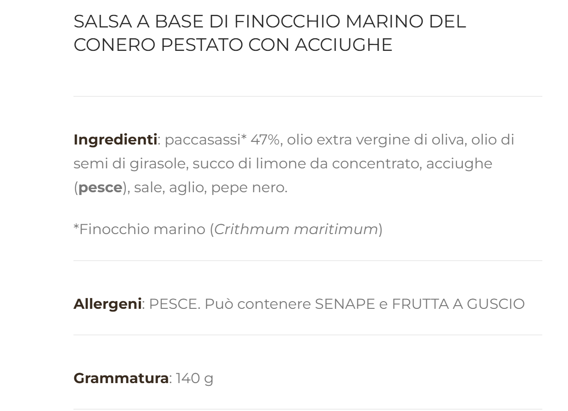Click the bold Ingredienti label

(115, 140)
